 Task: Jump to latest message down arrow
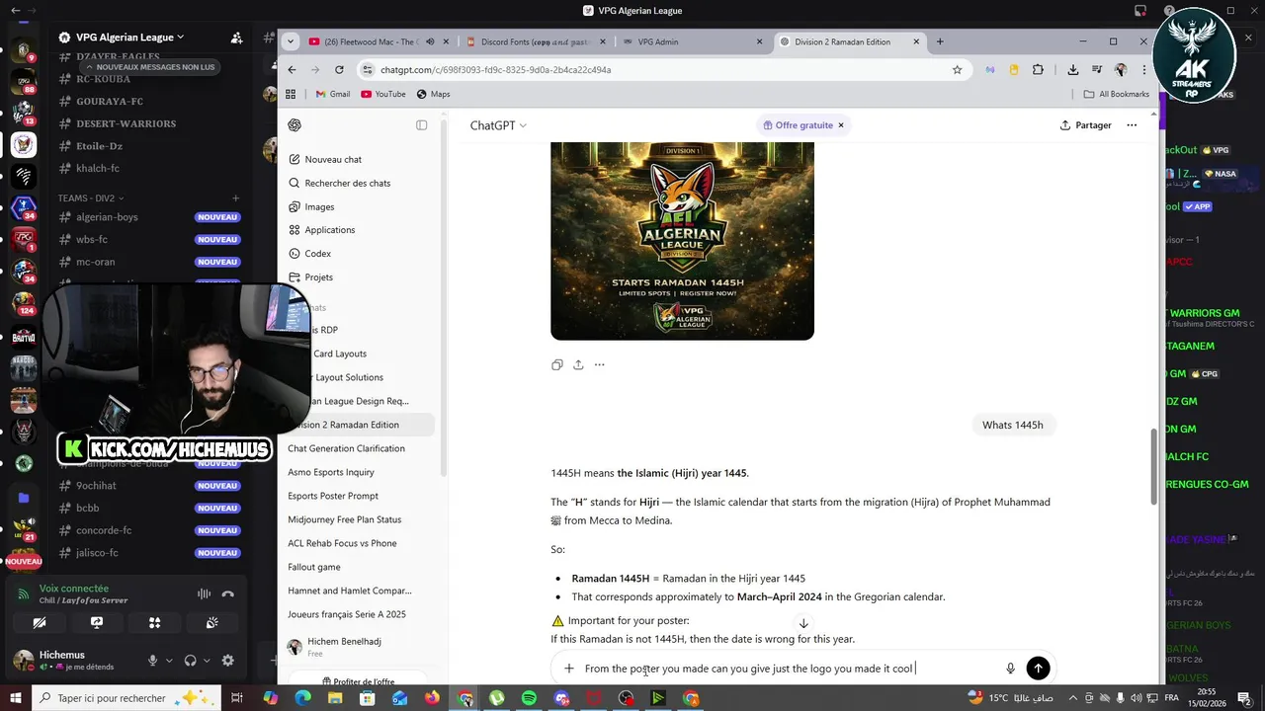803,623
